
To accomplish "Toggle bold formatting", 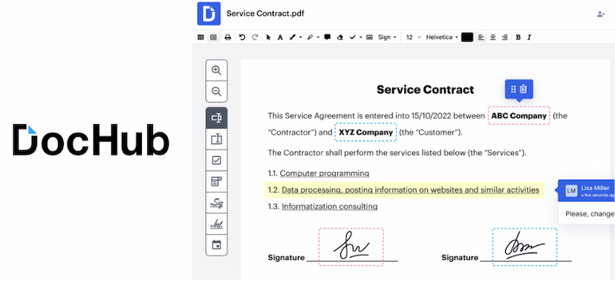I will click(518, 37).
